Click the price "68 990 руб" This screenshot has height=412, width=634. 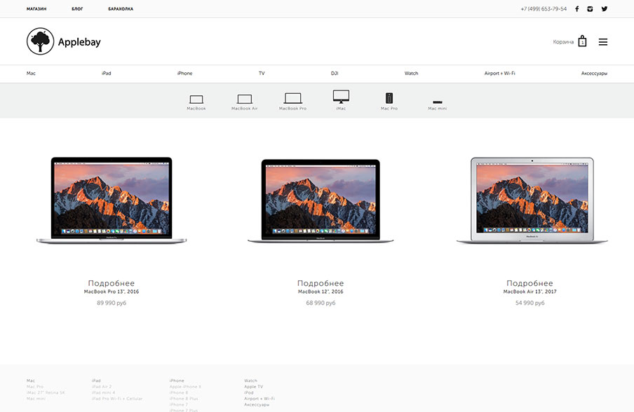tap(321, 303)
